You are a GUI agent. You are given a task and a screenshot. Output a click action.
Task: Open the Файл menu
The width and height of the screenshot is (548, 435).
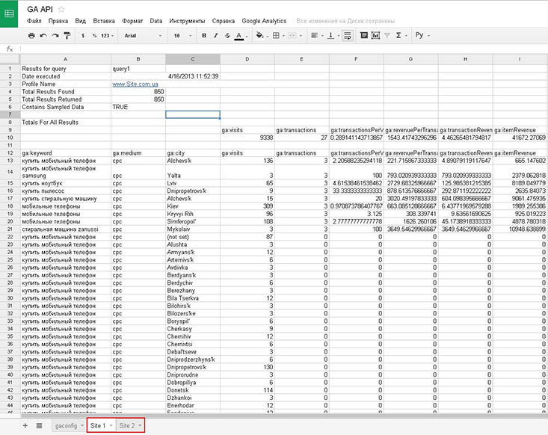point(34,21)
